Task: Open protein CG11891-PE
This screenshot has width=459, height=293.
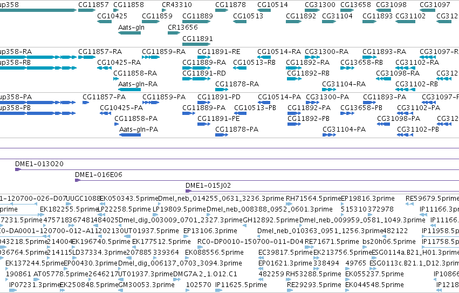Action: coord(218,119)
